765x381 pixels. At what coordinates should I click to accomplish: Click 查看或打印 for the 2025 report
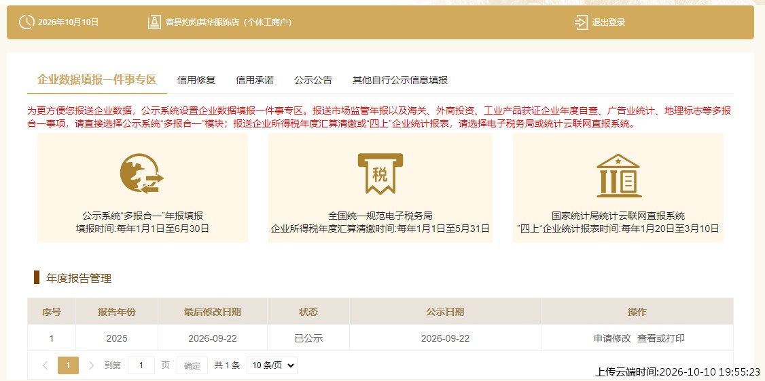pos(661,338)
